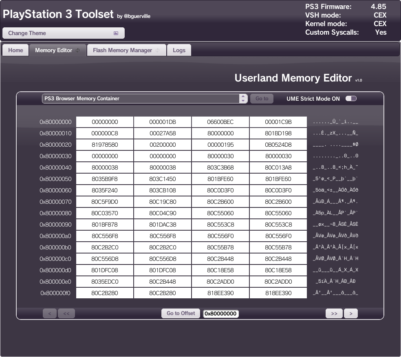Image resolution: width=401 pixels, height=357 pixels.
Task: Click the hex cell 80C013A8
Action: coord(278,168)
